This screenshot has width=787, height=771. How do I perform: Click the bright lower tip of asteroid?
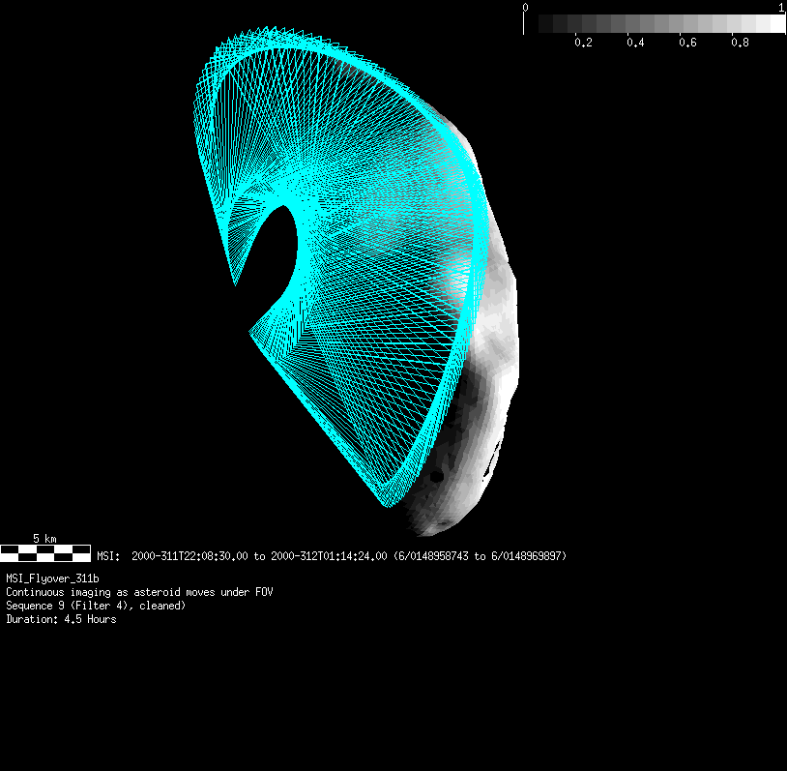432,527
